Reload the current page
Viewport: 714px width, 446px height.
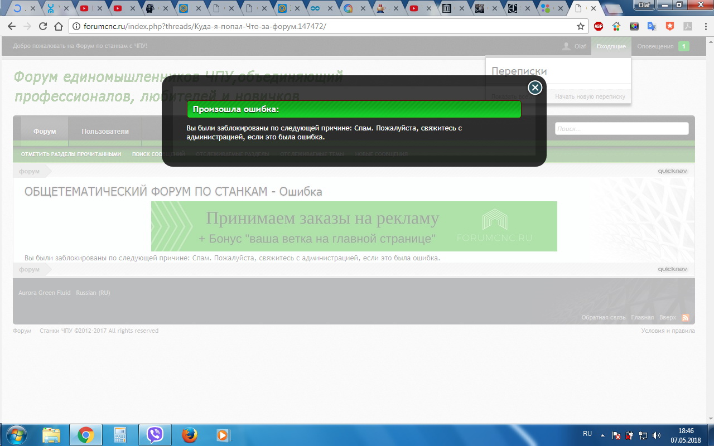pyautogui.click(x=43, y=26)
